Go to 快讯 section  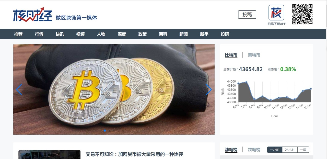pyautogui.click(x=60, y=34)
